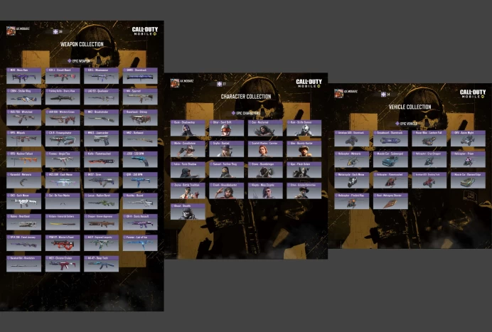Click the CX-9 Dreamspinator weapon card
The height and width of the screenshot is (332, 492).
(x=63, y=139)
